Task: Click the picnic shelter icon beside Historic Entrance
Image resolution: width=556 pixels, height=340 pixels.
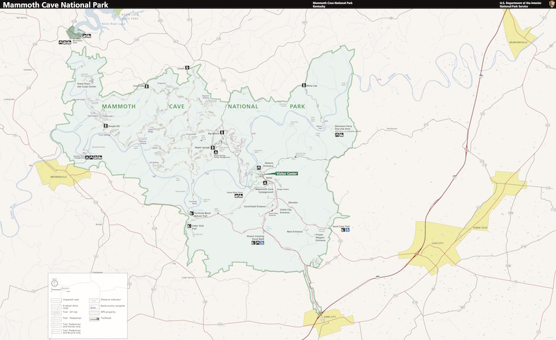Action: click(x=259, y=168)
